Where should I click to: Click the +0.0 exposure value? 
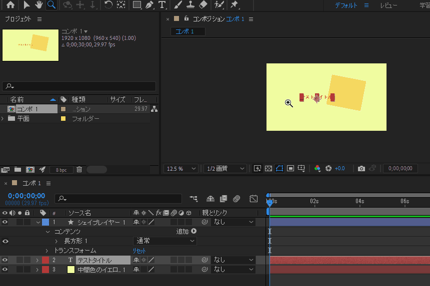point(340,169)
